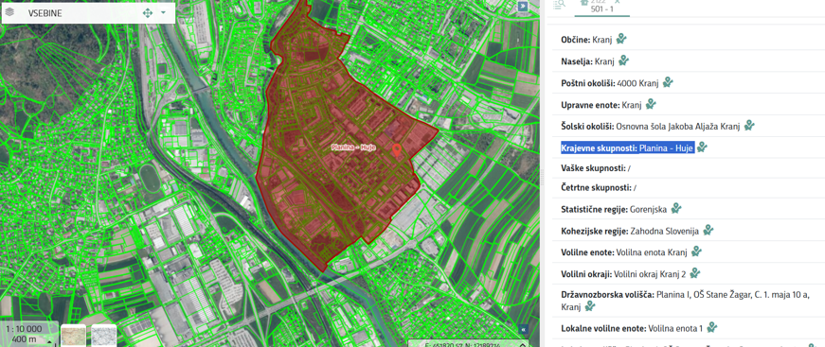Click the move-panel arrows icon in VSEBINE
Image resolution: width=825 pixels, height=347 pixels.
pyautogui.click(x=148, y=12)
